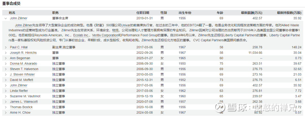Click the 年龄 column header

[220, 13]
